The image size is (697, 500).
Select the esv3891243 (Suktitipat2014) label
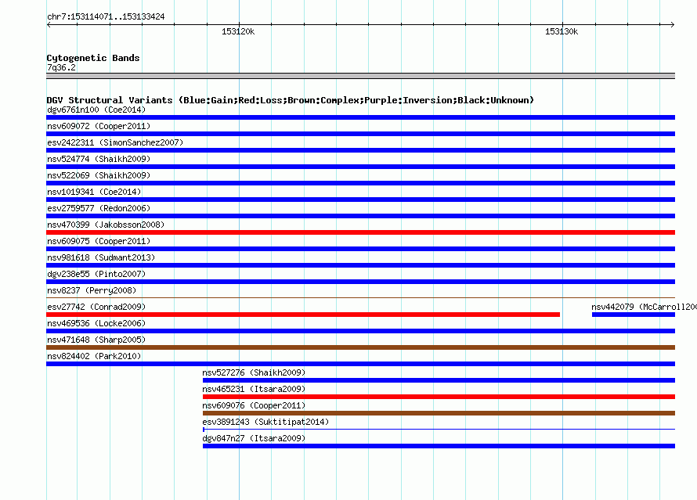265,422
